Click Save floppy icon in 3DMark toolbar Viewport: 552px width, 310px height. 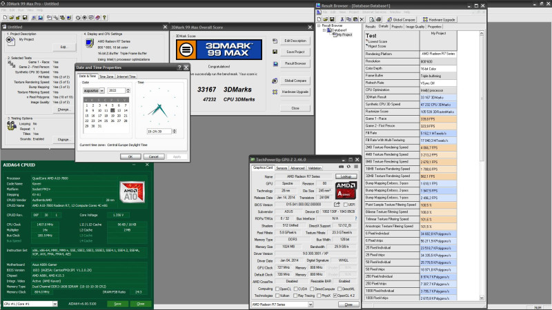25,17
